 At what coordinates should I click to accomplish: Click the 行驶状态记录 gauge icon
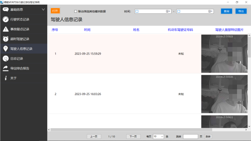5,19
